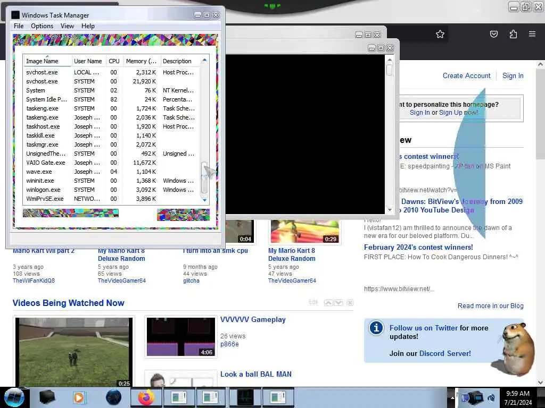Image resolution: width=545 pixels, height=408 pixels.
Task: Switch to the Task Manager taskbar button
Action: 245,397
